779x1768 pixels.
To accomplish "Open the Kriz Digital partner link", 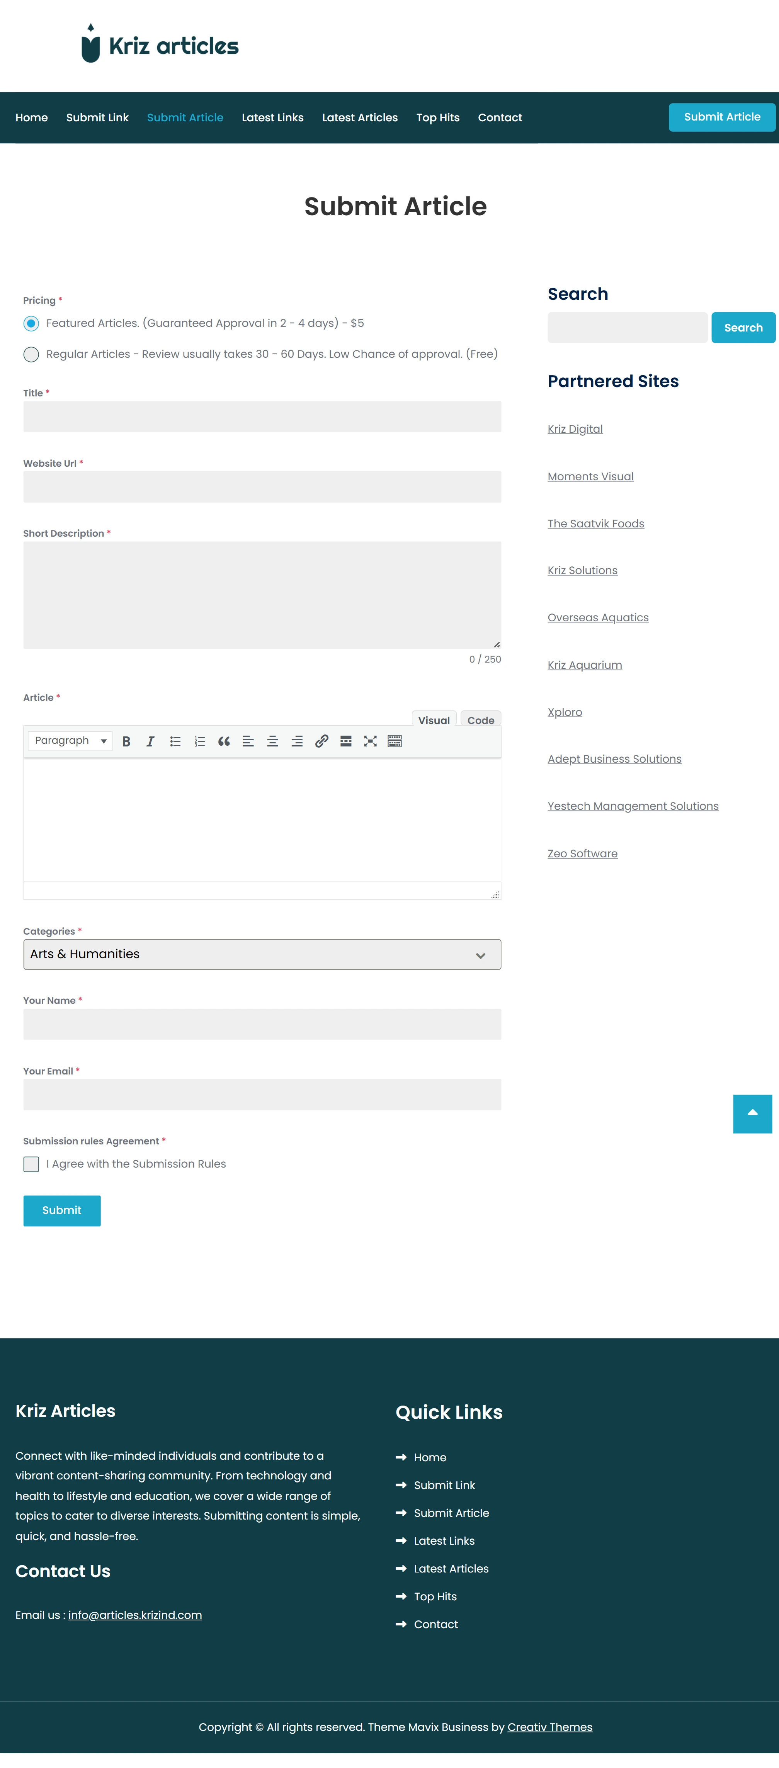I will (575, 429).
